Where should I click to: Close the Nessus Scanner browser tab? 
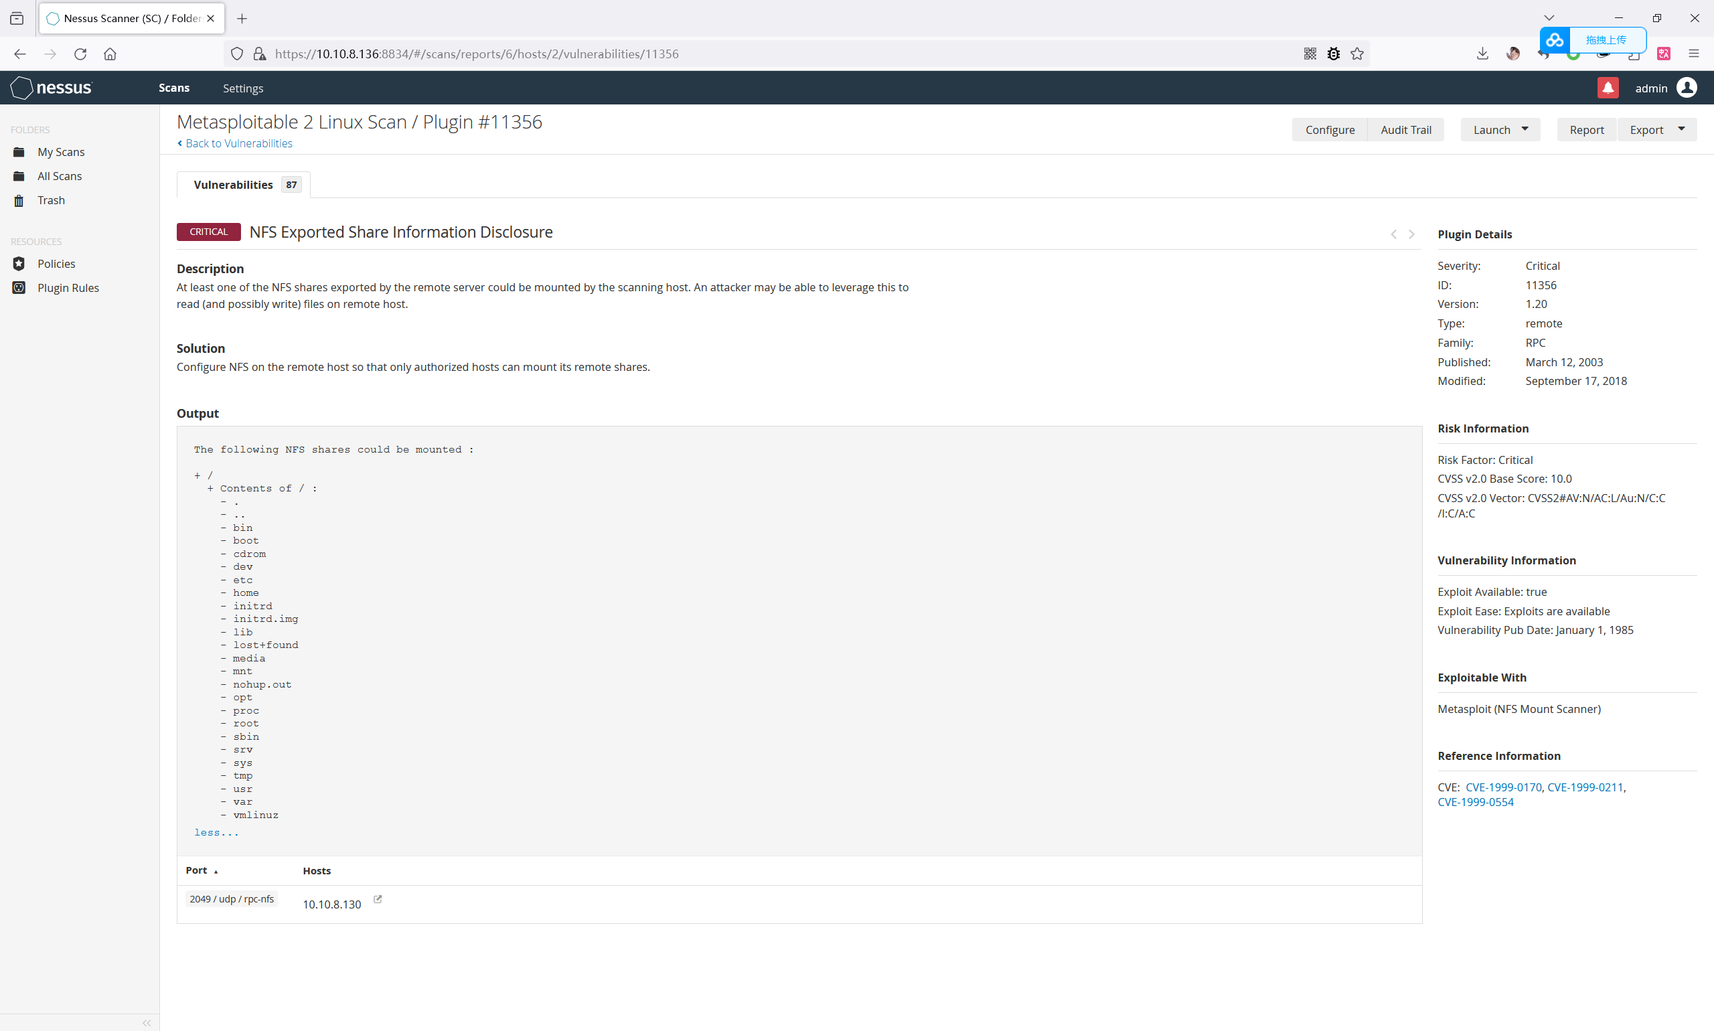click(x=210, y=19)
